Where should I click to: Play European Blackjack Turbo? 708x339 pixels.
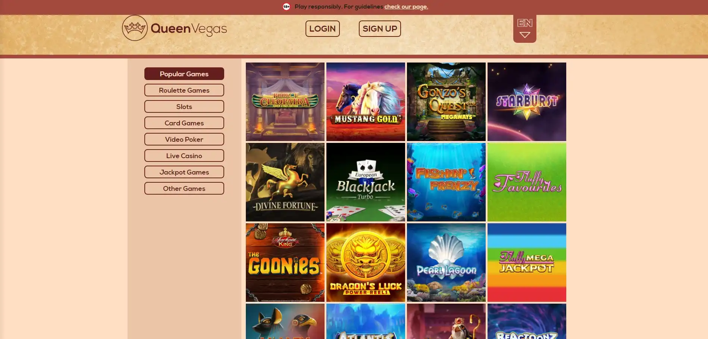click(366, 182)
